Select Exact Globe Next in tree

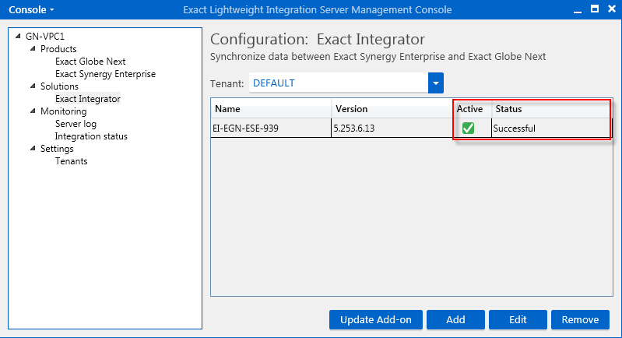90,62
